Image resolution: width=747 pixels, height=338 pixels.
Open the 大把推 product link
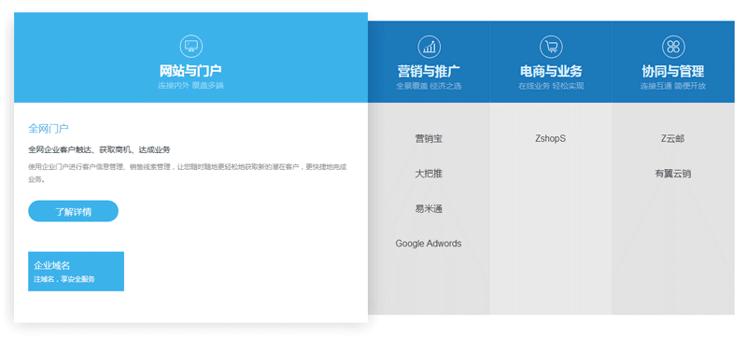(x=429, y=174)
